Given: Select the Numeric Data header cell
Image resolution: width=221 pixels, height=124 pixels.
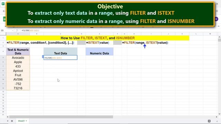Looking at the screenshot, I should point(99,51).
